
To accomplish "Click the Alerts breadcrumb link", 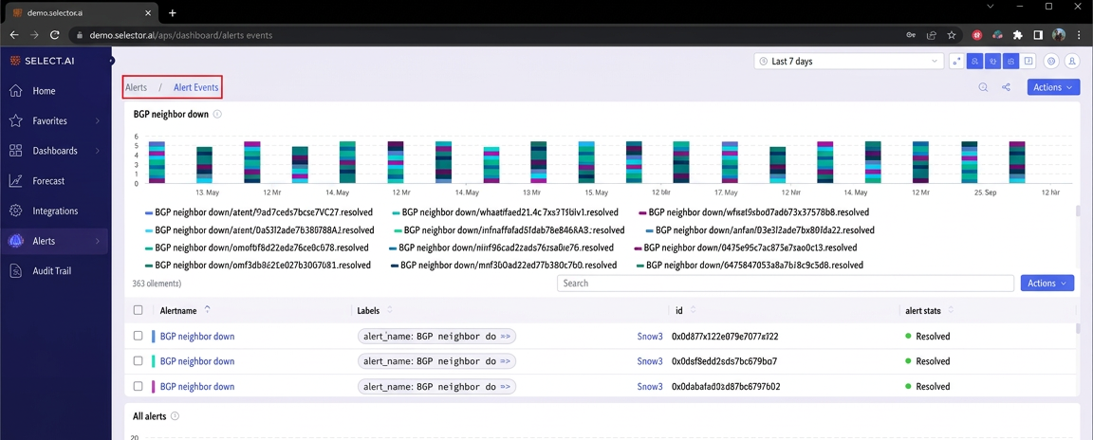I will coord(136,88).
